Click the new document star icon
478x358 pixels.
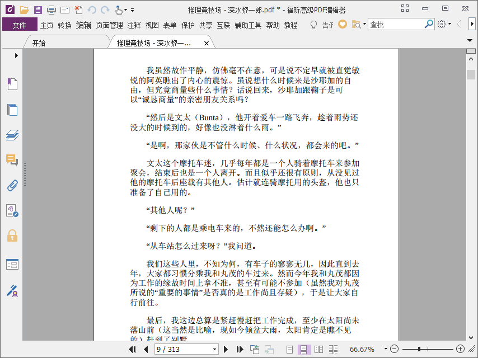[x=78, y=10]
